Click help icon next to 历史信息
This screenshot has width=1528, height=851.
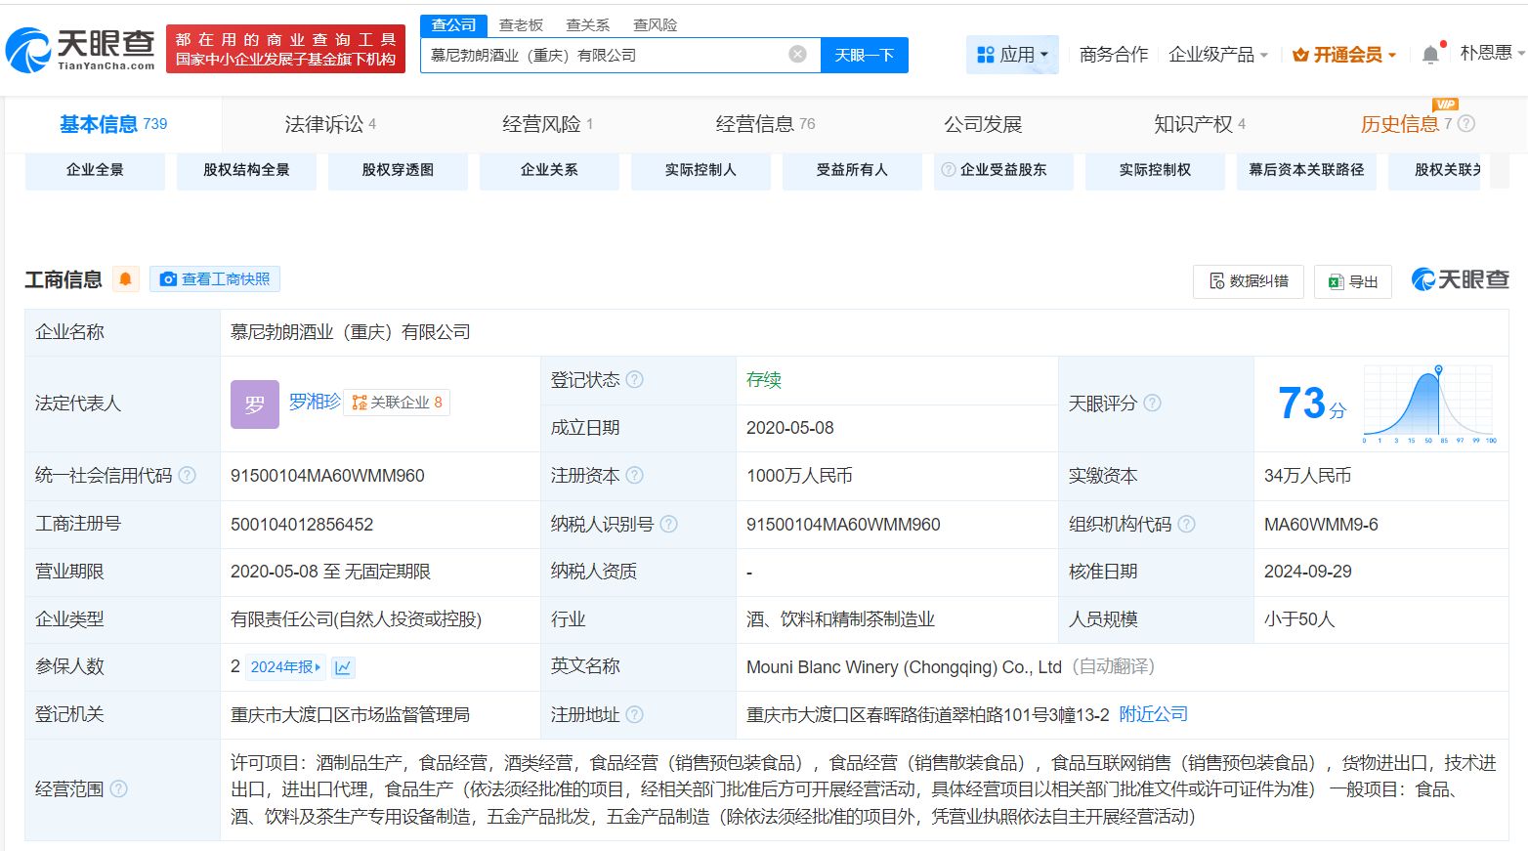point(1466,124)
